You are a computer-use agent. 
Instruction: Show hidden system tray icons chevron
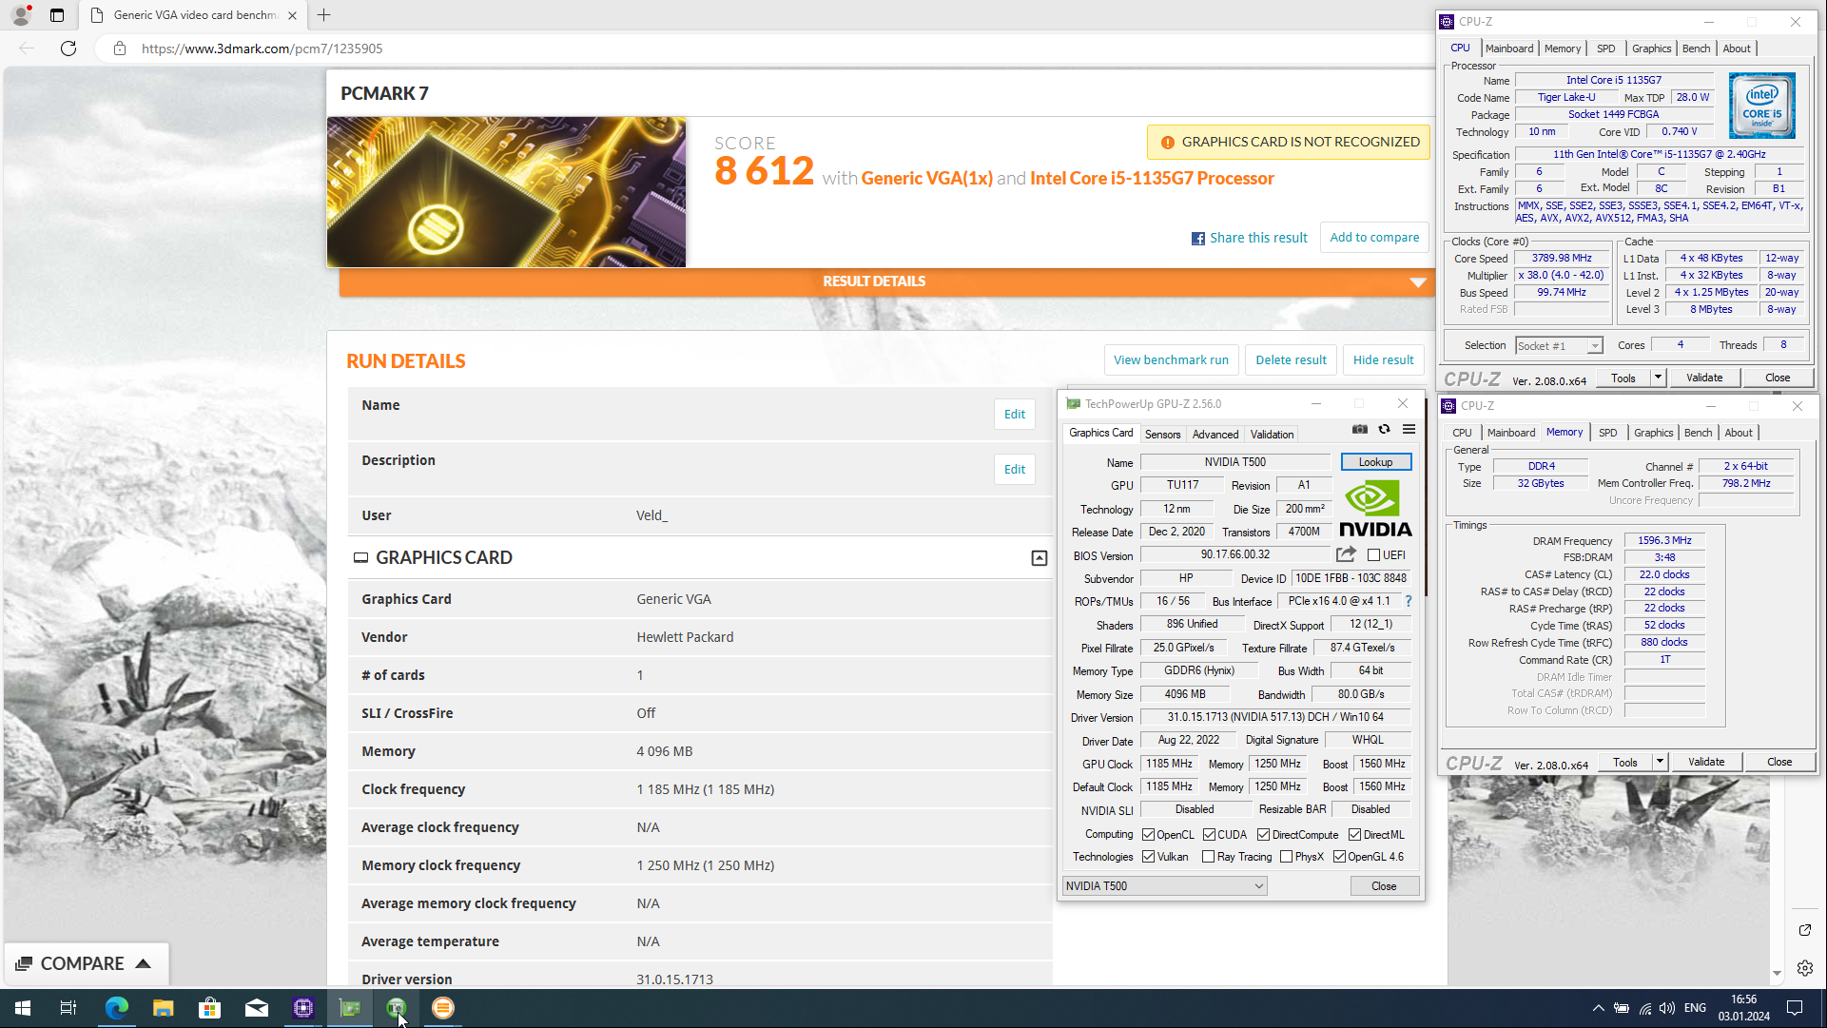1598,1008
